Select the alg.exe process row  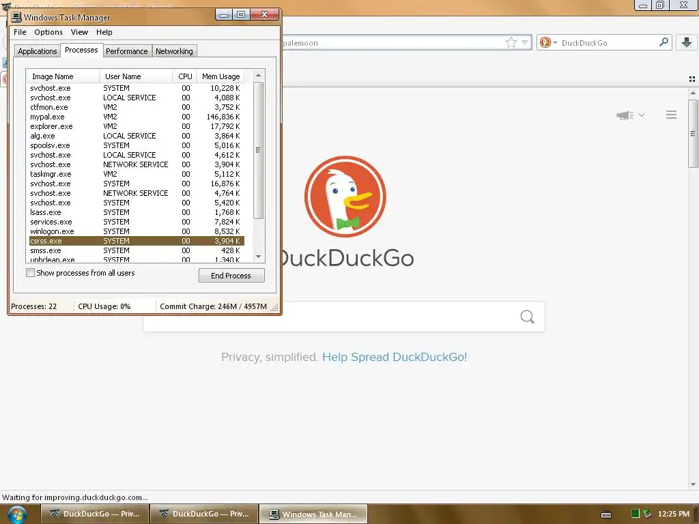[x=137, y=136]
